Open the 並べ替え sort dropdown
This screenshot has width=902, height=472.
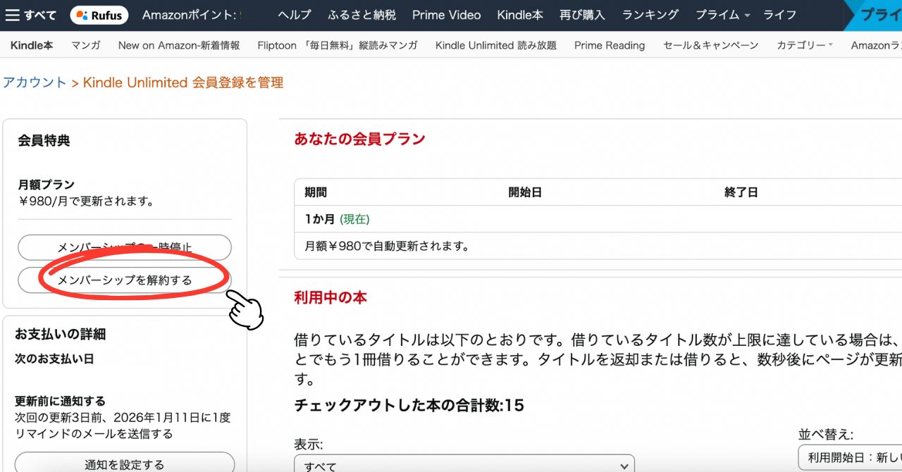[849, 457]
